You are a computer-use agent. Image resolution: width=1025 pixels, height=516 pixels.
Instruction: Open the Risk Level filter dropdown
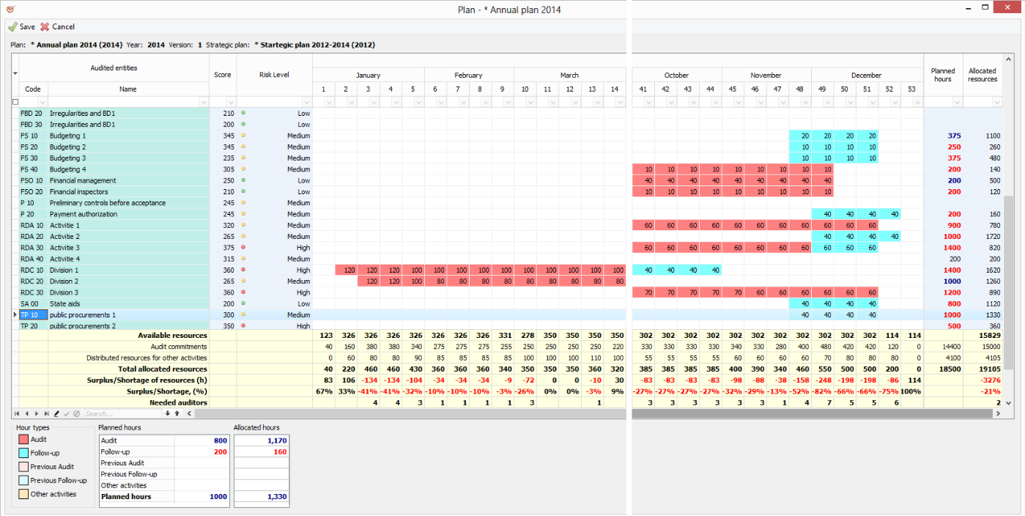(x=306, y=103)
